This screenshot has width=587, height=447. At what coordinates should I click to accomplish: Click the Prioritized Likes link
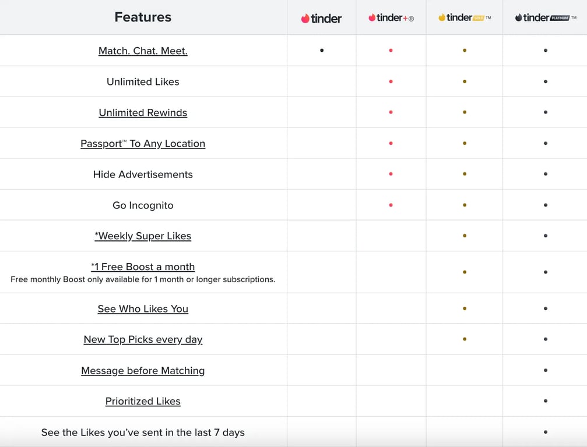(x=143, y=401)
